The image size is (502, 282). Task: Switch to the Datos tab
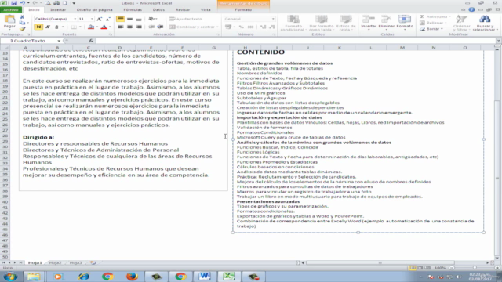tap(158, 10)
